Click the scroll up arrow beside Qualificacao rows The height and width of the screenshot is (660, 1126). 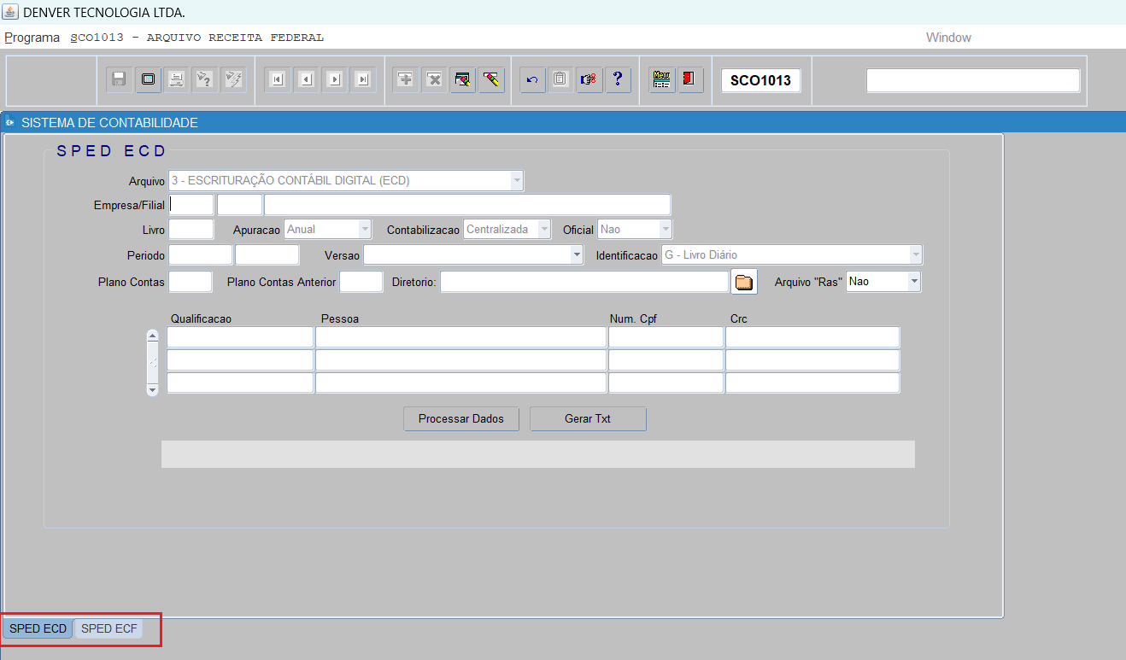click(153, 336)
